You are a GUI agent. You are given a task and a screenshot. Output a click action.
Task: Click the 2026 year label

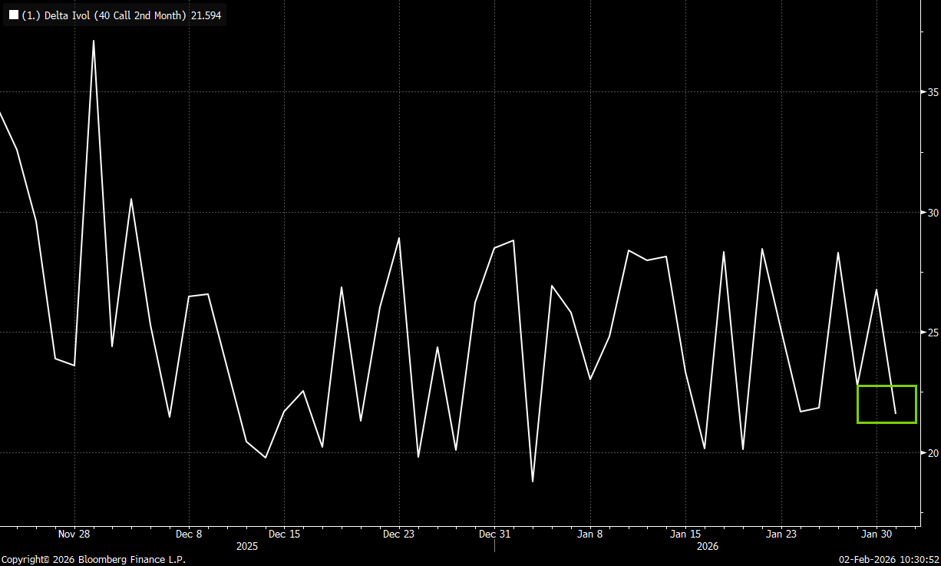click(706, 547)
